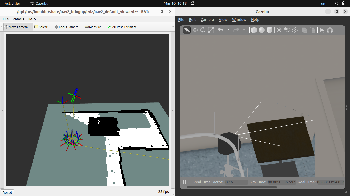Open the Panels menu in RViz

coord(18,19)
